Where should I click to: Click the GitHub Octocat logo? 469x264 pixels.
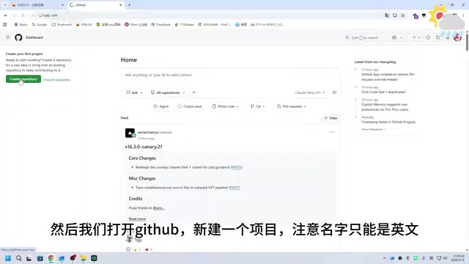[x=18, y=37]
